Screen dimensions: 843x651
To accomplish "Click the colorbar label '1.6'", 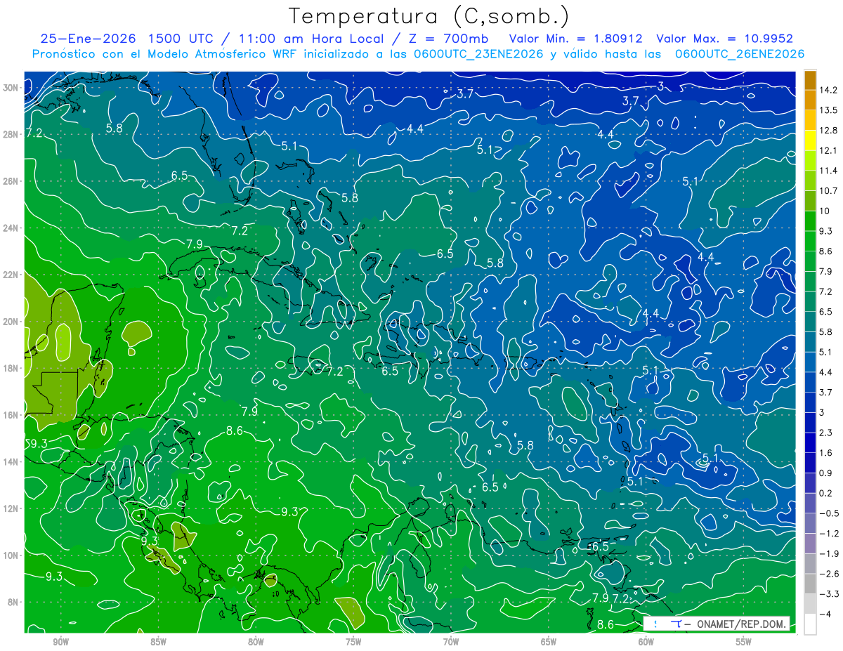I will pyautogui.click(x=825, y=453).
